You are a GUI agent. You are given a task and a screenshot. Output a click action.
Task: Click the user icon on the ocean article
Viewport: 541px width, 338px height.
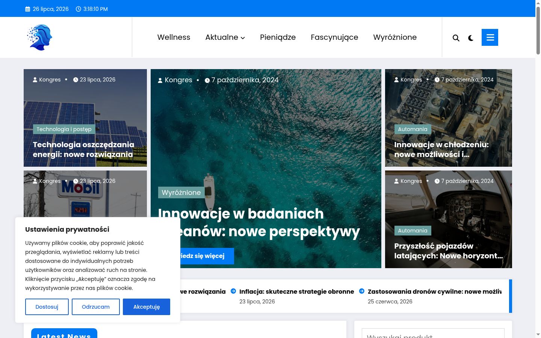pyautogui.click(x=160, y=80)
